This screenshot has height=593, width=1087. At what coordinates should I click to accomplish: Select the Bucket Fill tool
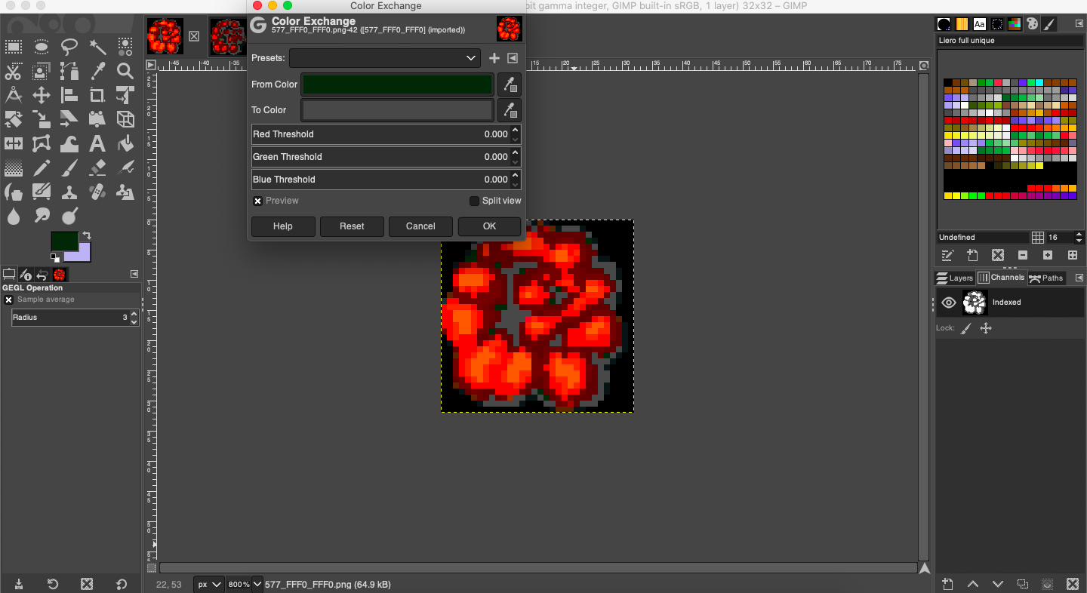point(125,143)
